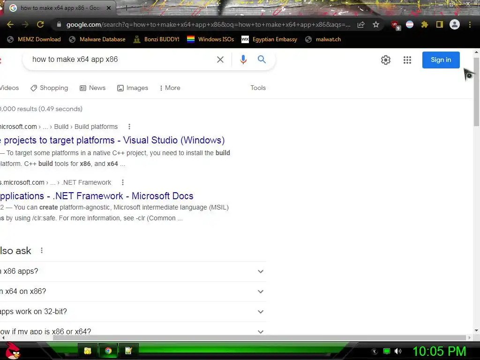Viewport: 480px width, 360px height.
Task: Start voice search with the microphone
Action: 243,60
